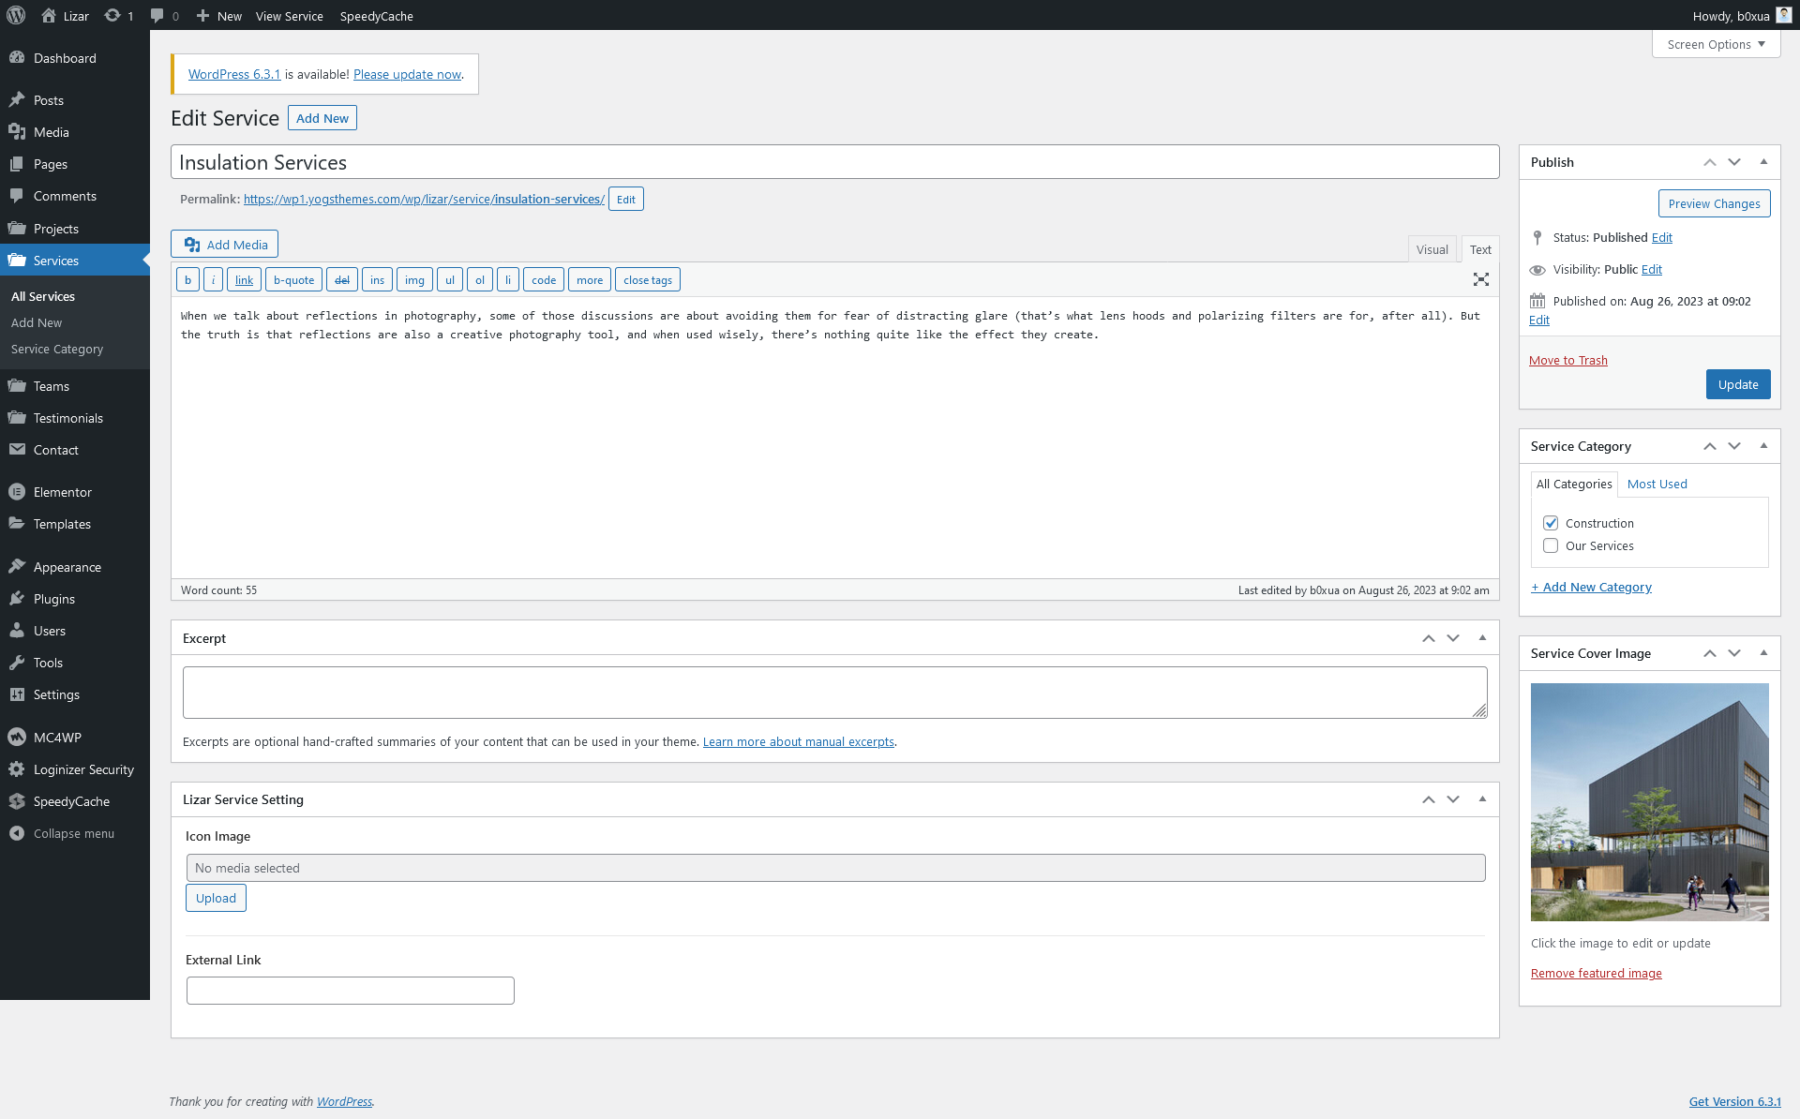Open Elementor from the sidebar

pyautogui.click(x=62, y=492)
